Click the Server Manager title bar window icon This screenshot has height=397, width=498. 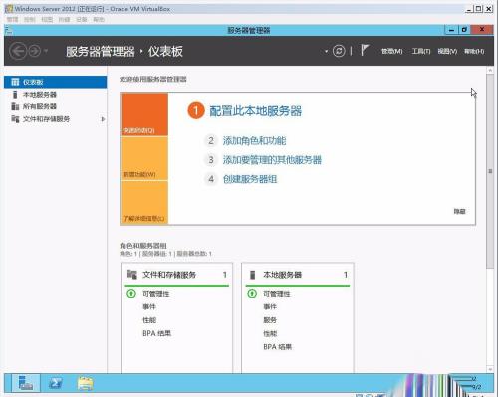(x=9, y=30)
